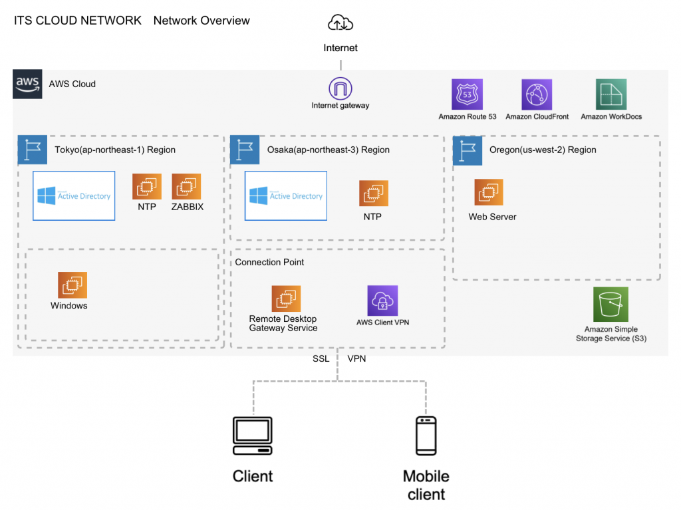Select the 'Internet gateway' caption
681x510 pixels.
coord(340,105)
